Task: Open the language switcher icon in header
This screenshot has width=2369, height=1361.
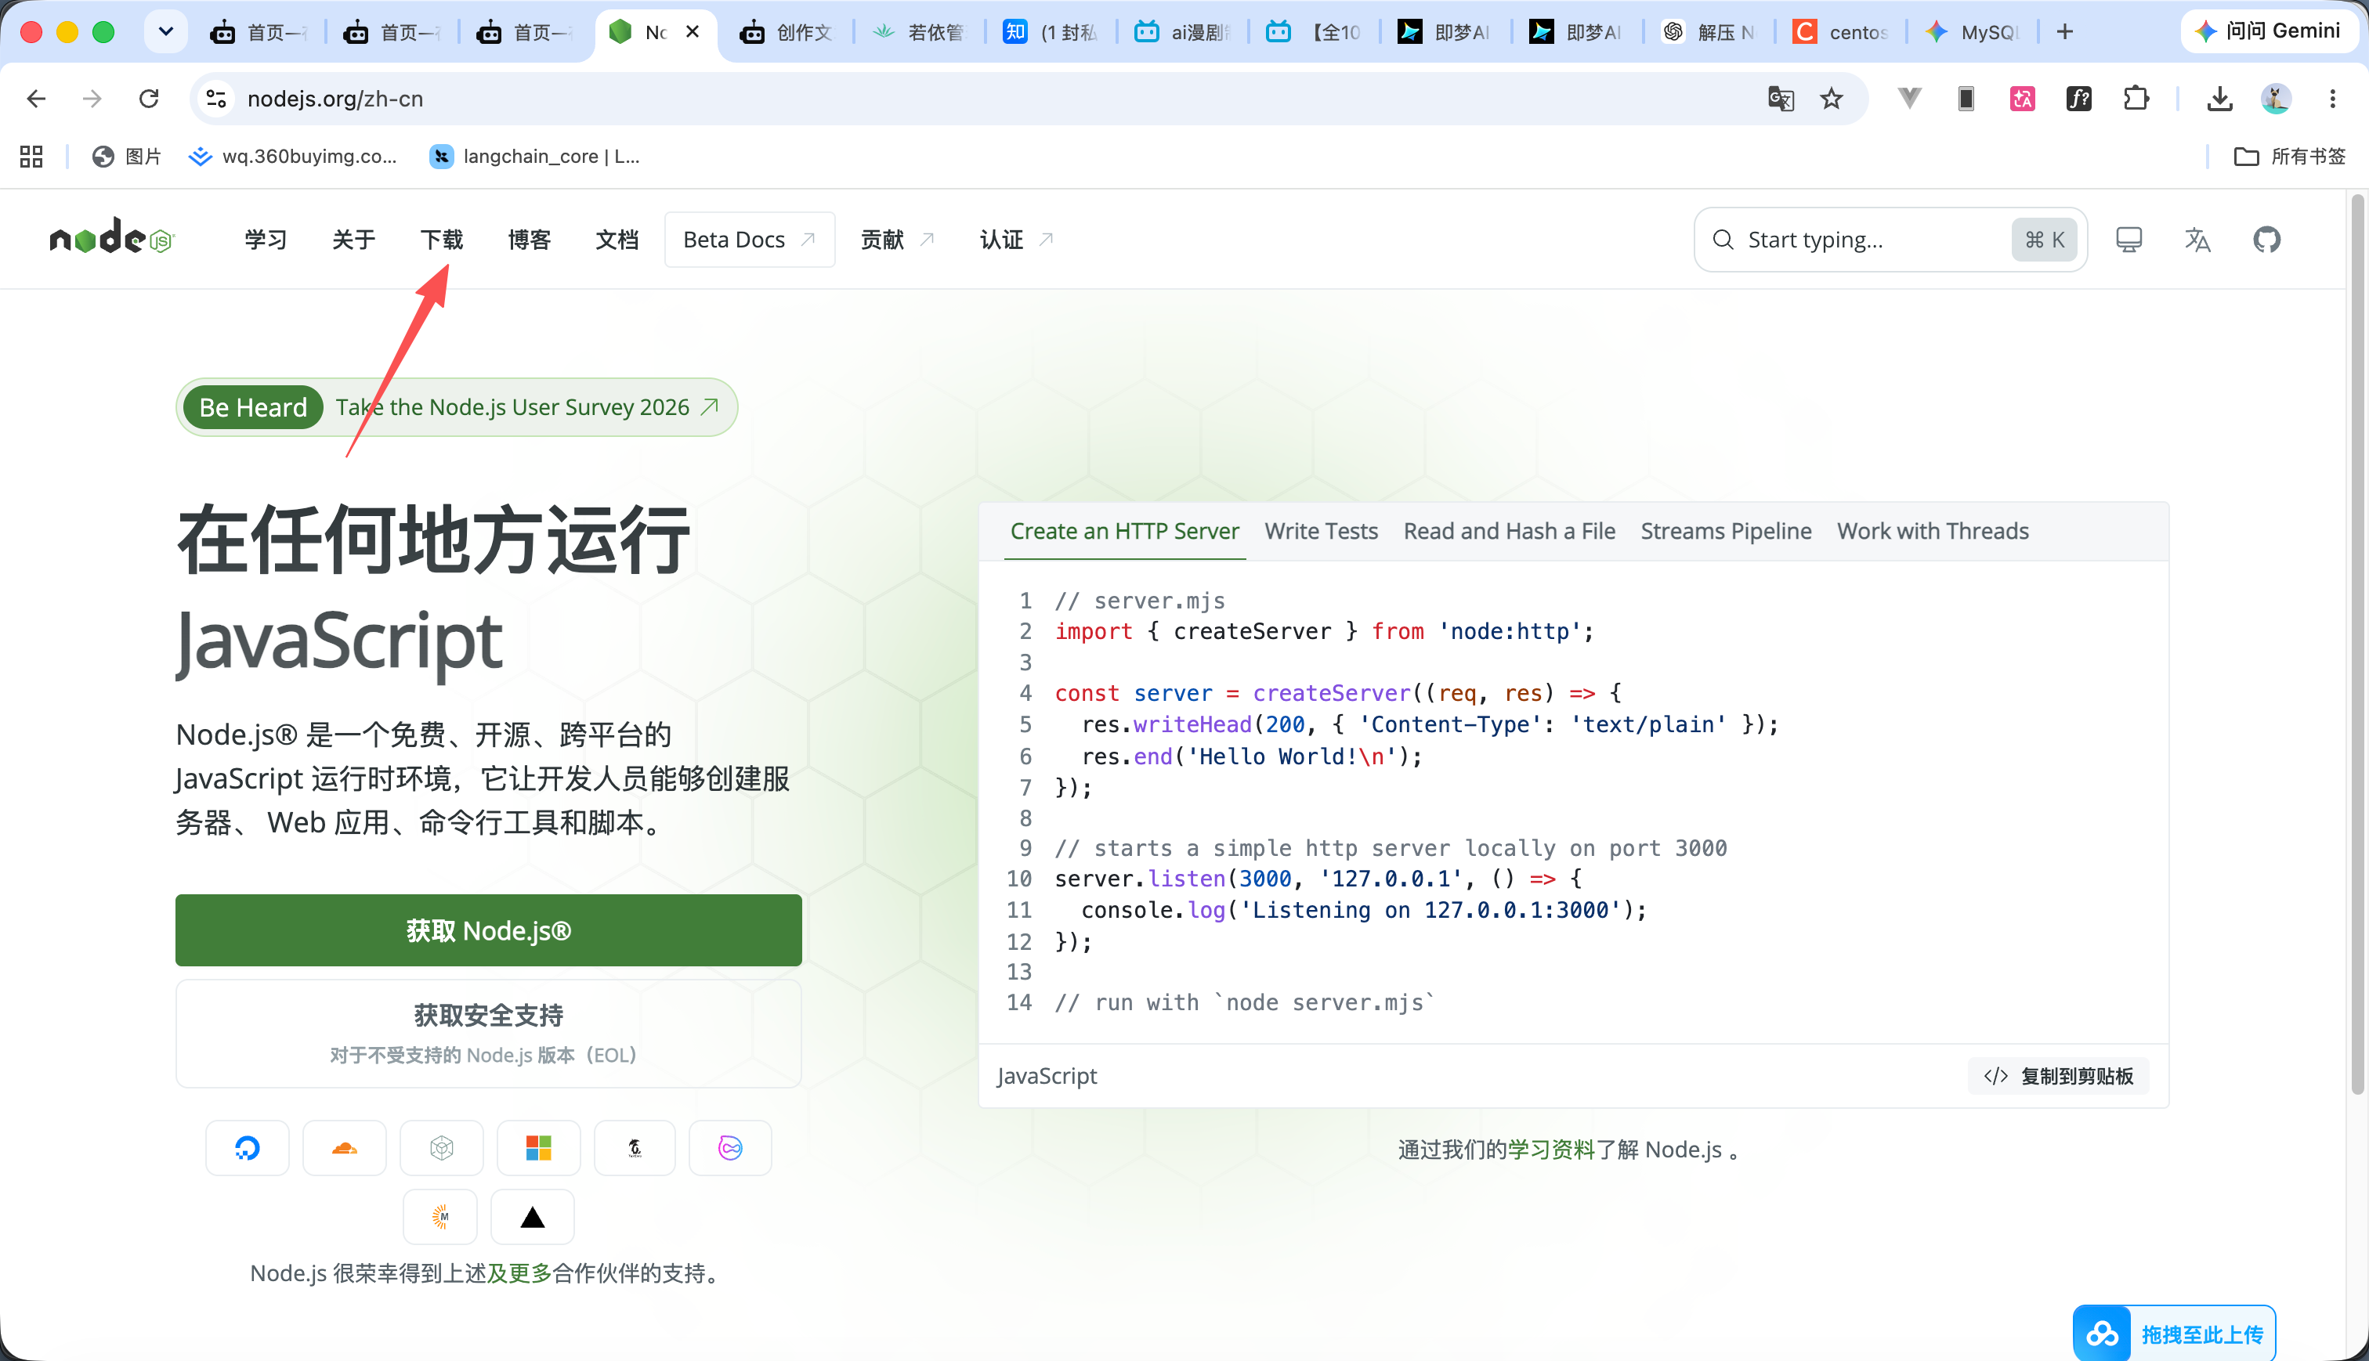Action: pos(2197,240)
